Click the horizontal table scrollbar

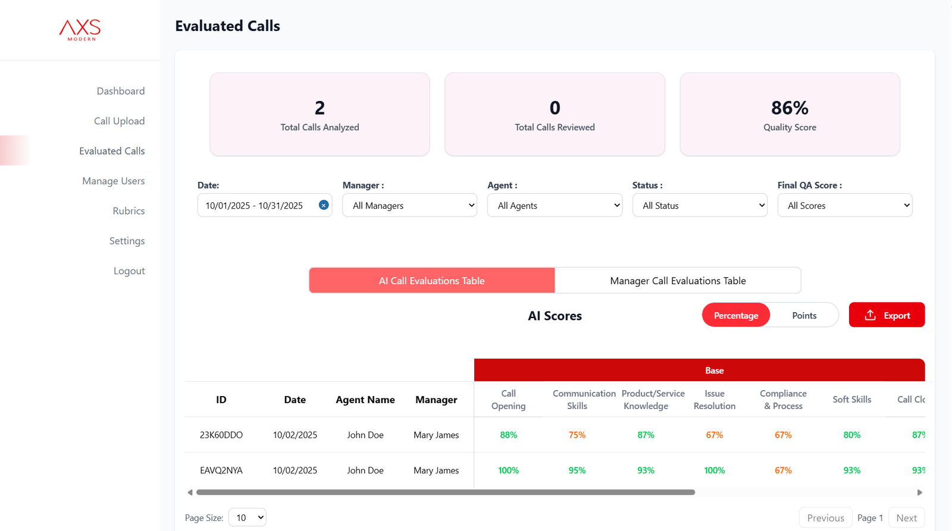(445, 492)
